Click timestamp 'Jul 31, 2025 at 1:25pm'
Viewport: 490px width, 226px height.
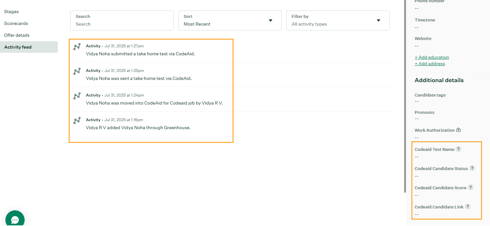tap(124, 71)
